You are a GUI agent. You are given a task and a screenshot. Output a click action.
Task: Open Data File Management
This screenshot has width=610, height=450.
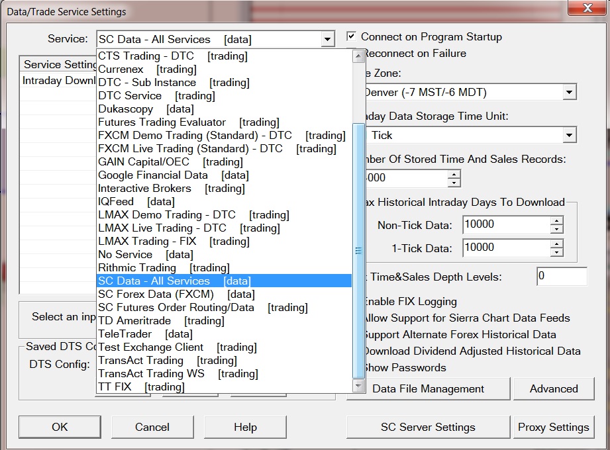tap(429, 388)
